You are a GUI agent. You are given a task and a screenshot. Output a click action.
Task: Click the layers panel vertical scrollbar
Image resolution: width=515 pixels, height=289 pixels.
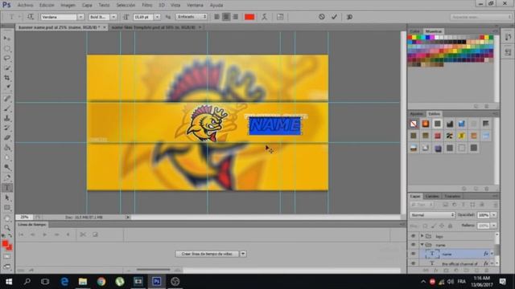point(496,249)
